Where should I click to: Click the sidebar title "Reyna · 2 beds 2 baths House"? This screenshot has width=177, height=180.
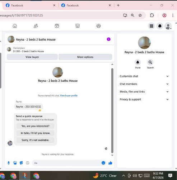144,52
